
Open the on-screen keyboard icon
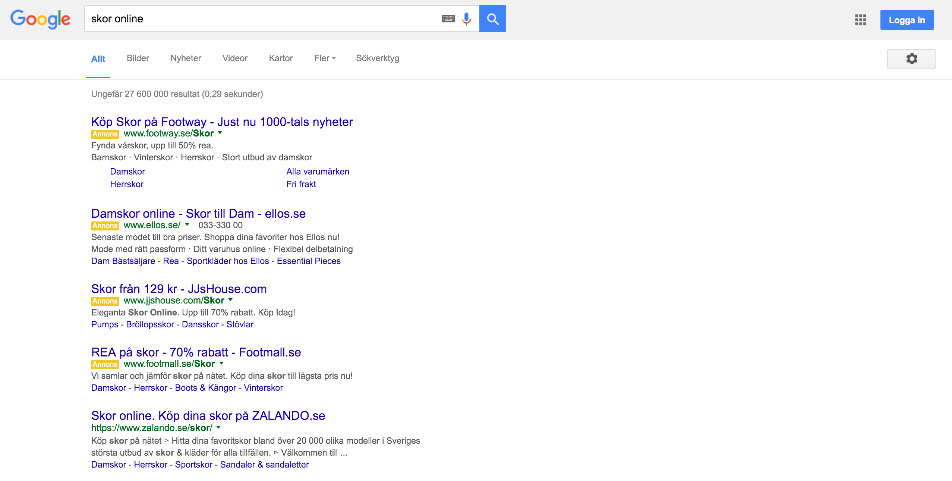point(448,19)
